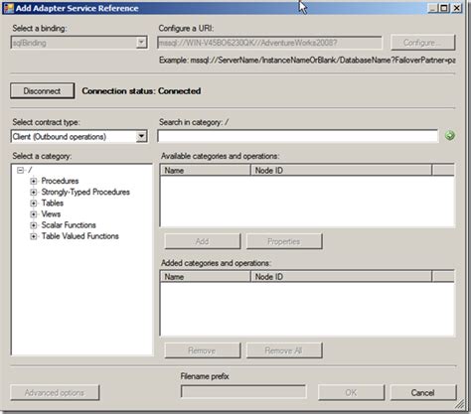Expand the Scalar Functions node
This screenshot has height=414, width=471.
coord(33,225)
